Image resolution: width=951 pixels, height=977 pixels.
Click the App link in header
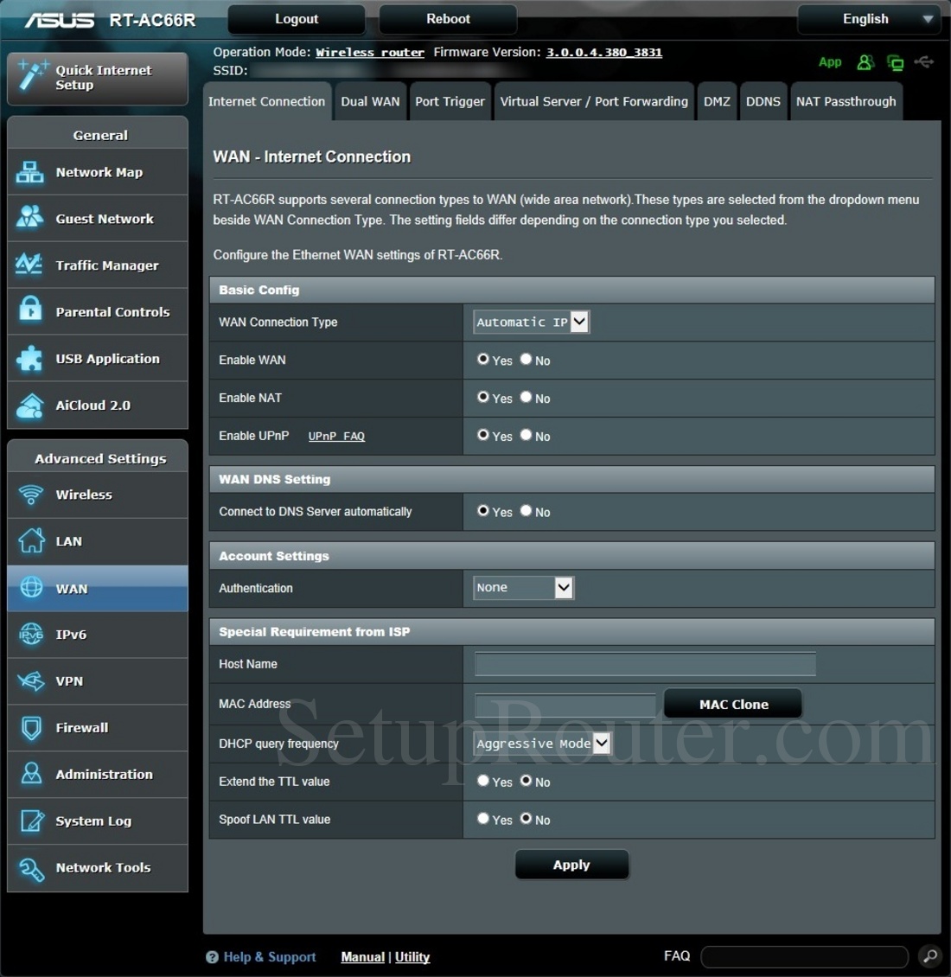[830, 62]
